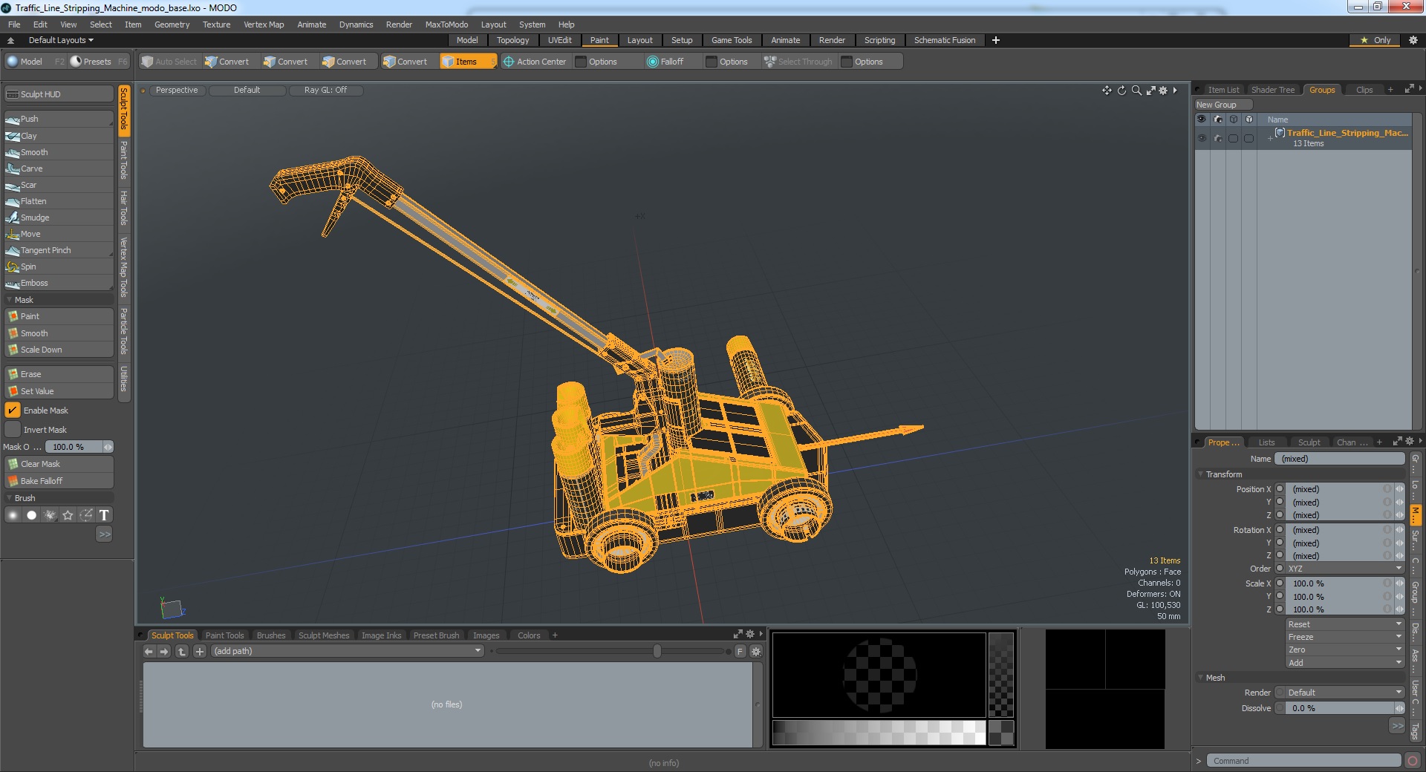
Task: Choose the hard round brush tip
Action: pos(31,515)
